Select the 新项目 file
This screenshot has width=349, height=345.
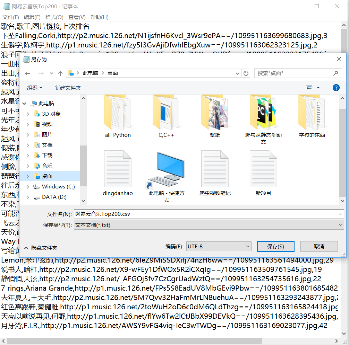click(x=263, y=173)
